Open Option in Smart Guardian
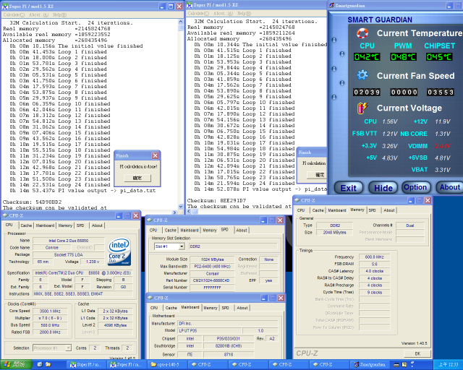 [x=415, y=187]
